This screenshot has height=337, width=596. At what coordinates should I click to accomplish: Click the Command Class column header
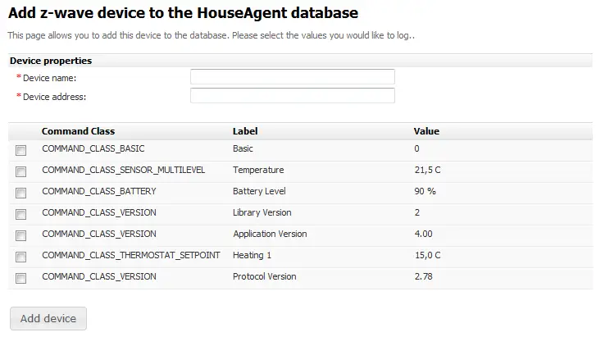point(79,131)
